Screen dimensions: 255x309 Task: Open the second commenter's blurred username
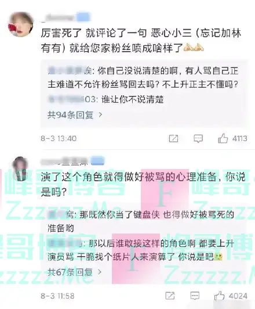(64, 161)
